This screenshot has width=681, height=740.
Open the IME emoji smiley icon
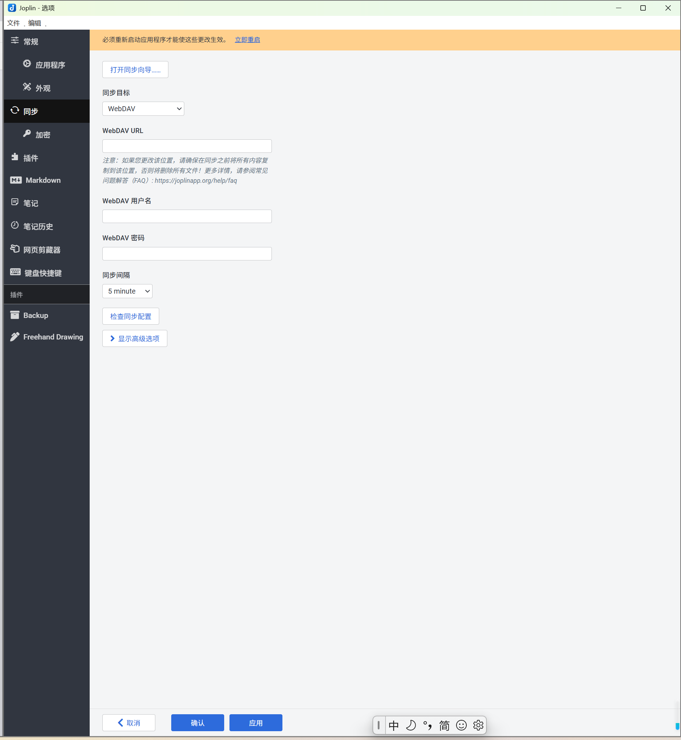point(461,725)
